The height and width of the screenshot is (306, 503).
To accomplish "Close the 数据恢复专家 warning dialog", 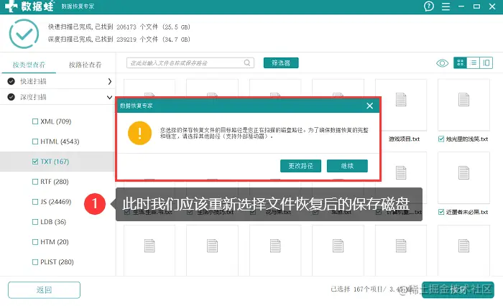I will click(369, 106).
